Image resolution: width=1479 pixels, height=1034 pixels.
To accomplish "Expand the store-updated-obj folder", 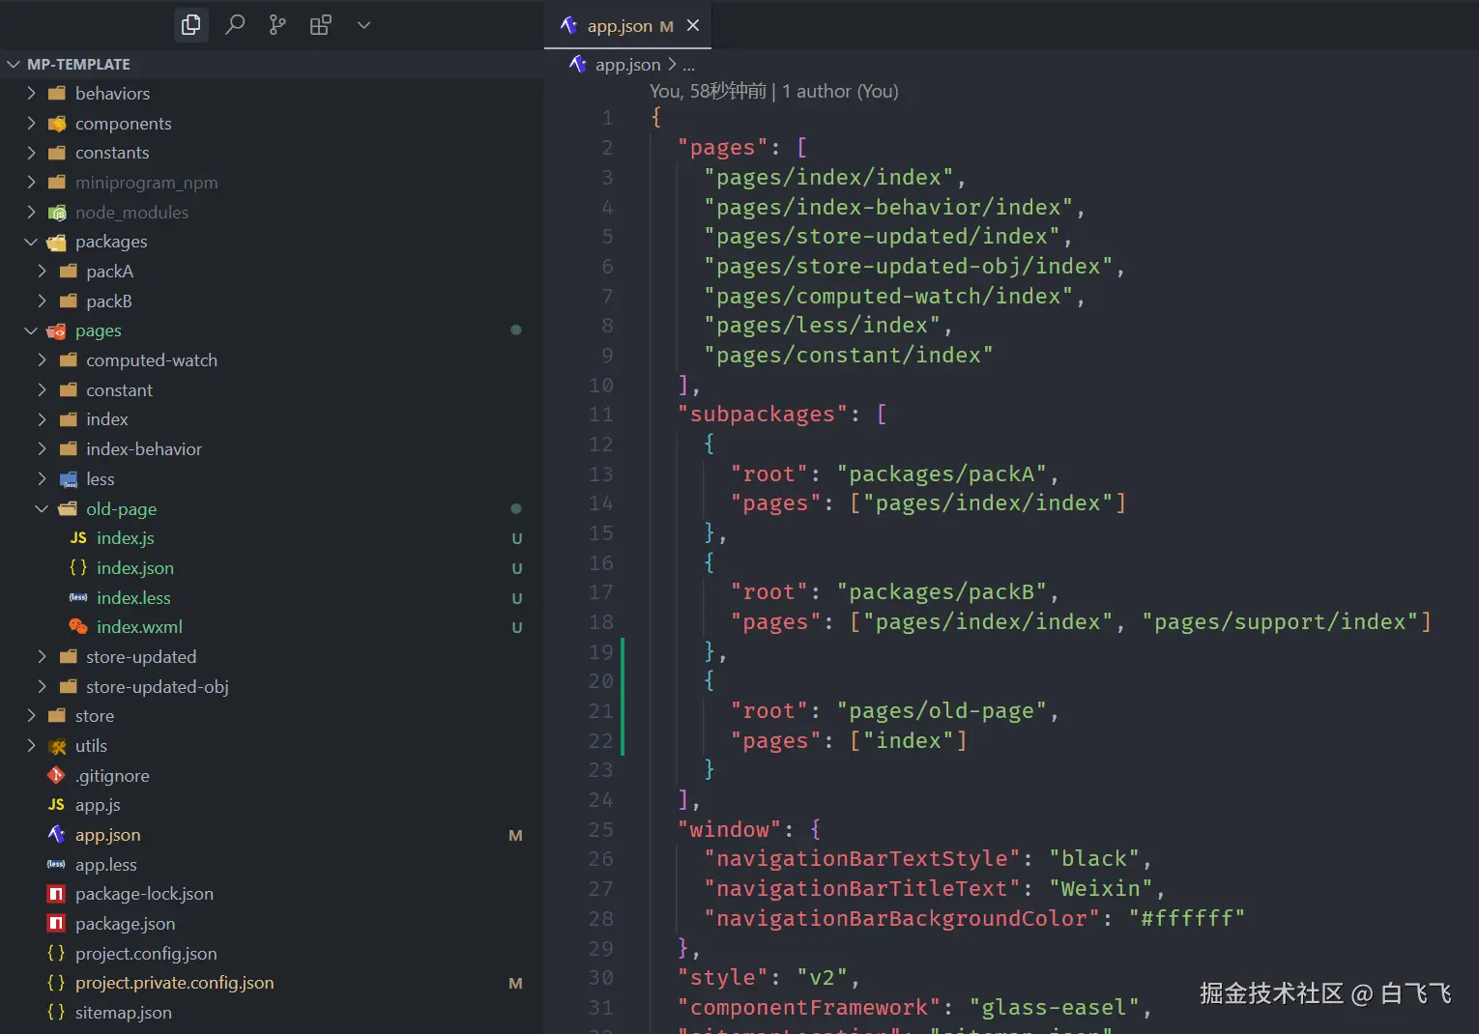I will (42, 687).
